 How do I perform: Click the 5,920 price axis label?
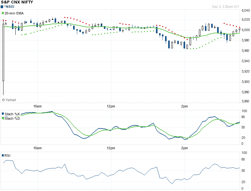tap(246, 71)
